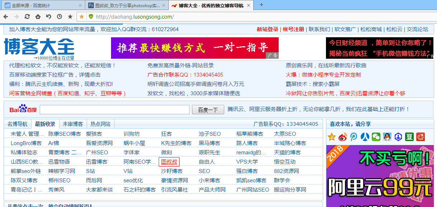Select the 热点网站 tab
This screenshot has width=437, height=207.
click(x=100, y=124)
